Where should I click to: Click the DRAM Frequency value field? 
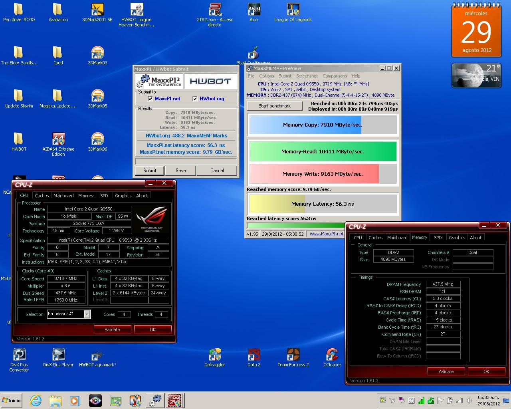click(x=443, y=284)
